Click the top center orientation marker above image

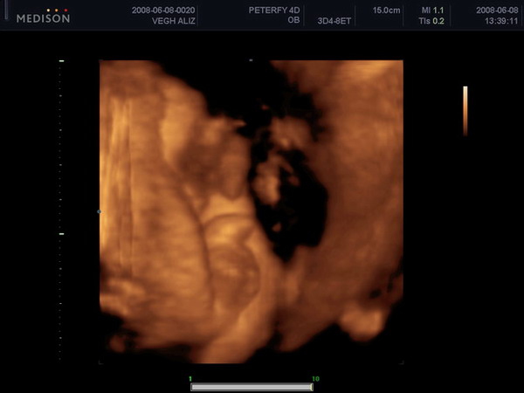pyautogui.click(x=251, y=61)
